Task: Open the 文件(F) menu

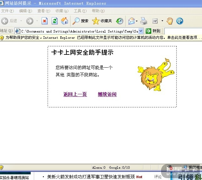Action: [x=8, y=11]
